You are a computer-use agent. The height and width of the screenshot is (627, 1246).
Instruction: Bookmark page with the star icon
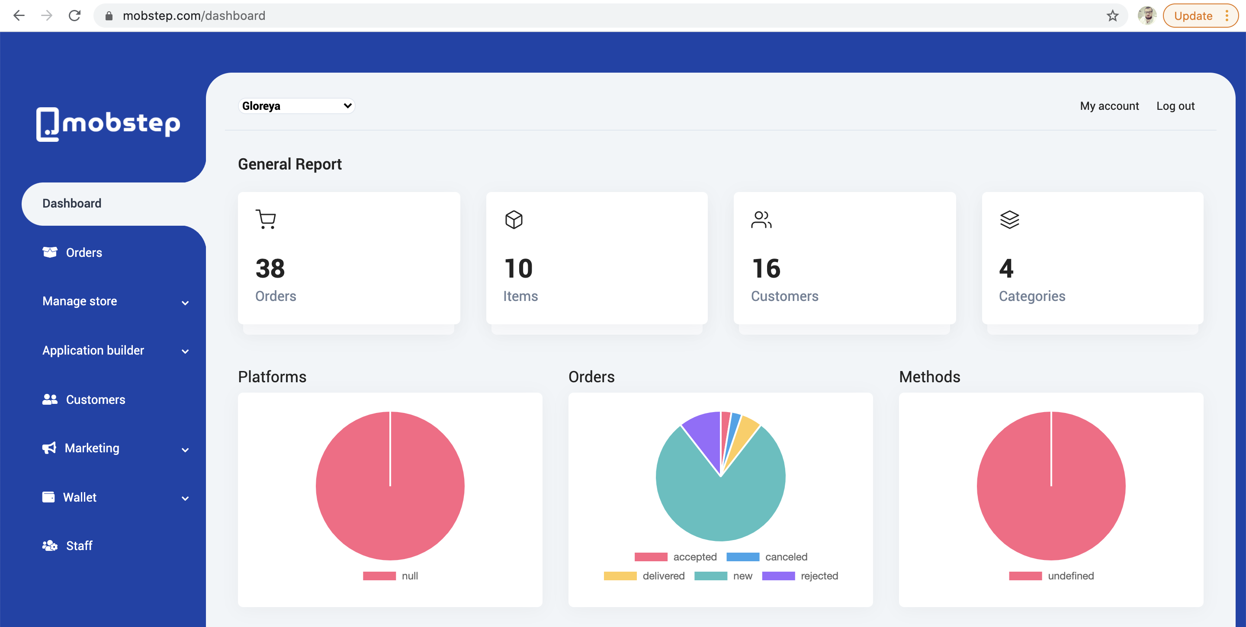click(x=1112, y=16)
